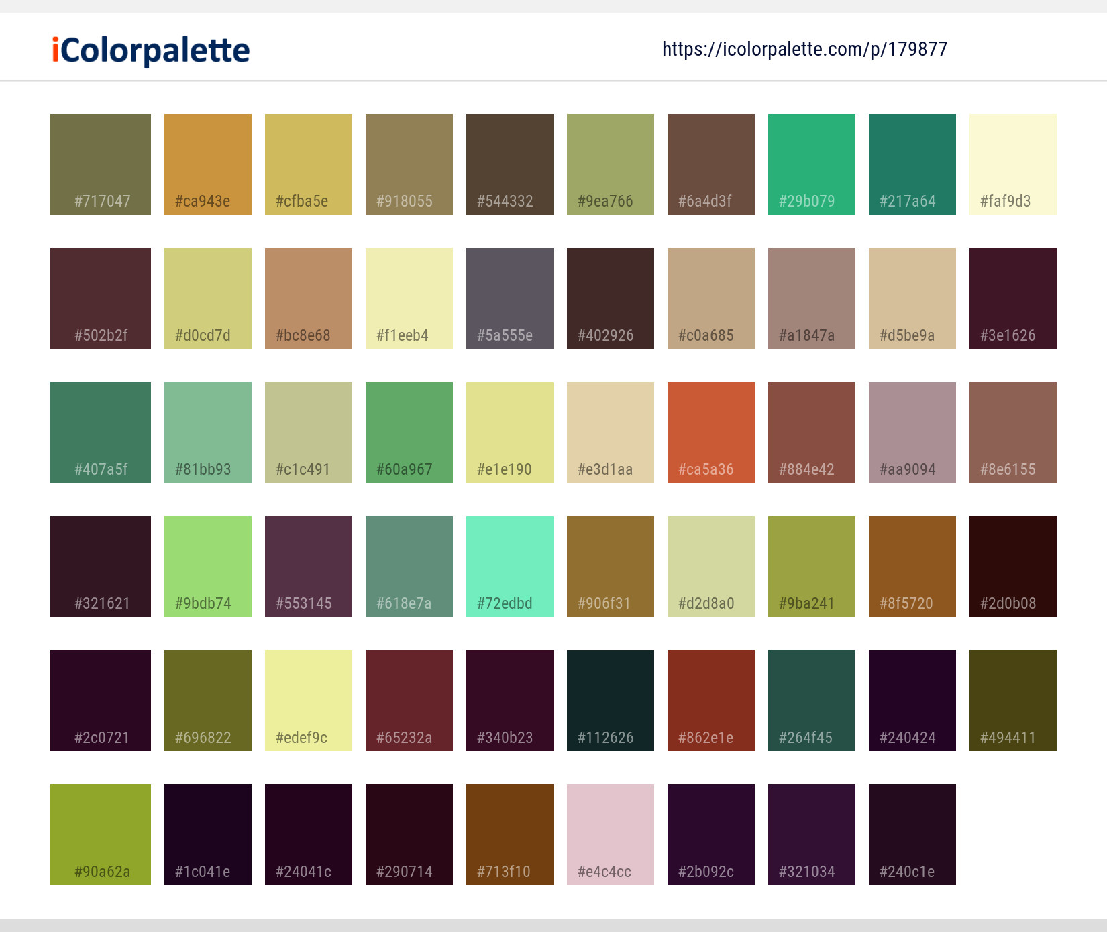
Task: Select the #862e1e rust red swatch
Action: click(x=710, y=700)
